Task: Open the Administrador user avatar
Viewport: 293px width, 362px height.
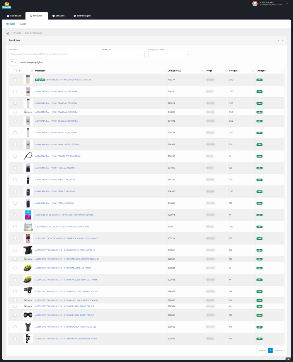Action: click(255, 4)
